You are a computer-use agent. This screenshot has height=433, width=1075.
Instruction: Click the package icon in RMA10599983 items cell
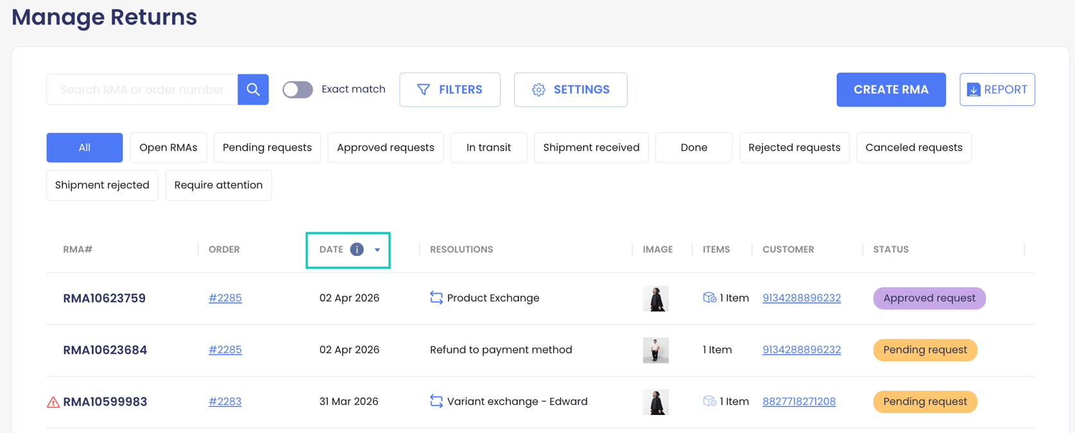[709, 402]
